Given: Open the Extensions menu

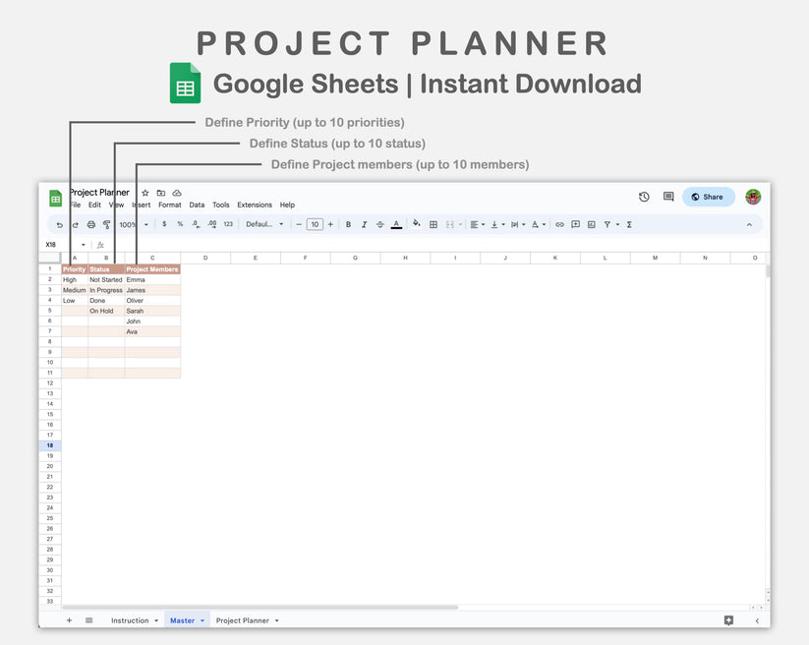Looking at the screenshot, I should (254, 205).
